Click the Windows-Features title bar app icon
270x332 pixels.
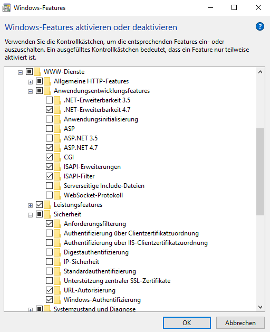pyautogui.click(x=6, y=8)
